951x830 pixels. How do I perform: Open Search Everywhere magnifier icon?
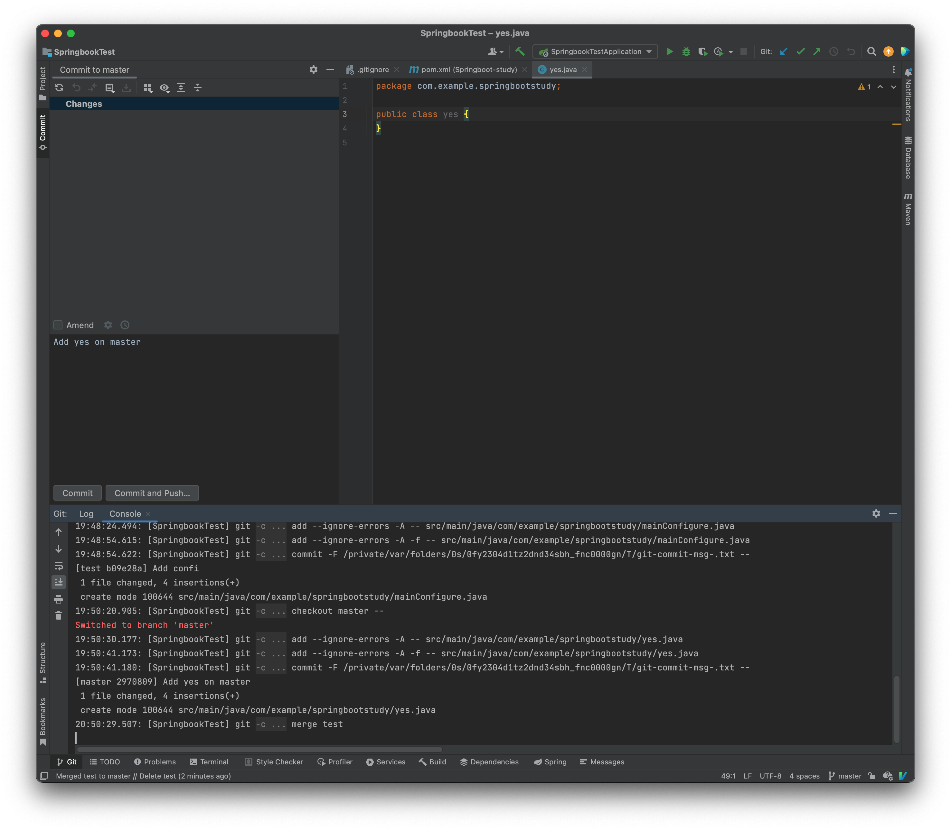[x=871, y=52]
